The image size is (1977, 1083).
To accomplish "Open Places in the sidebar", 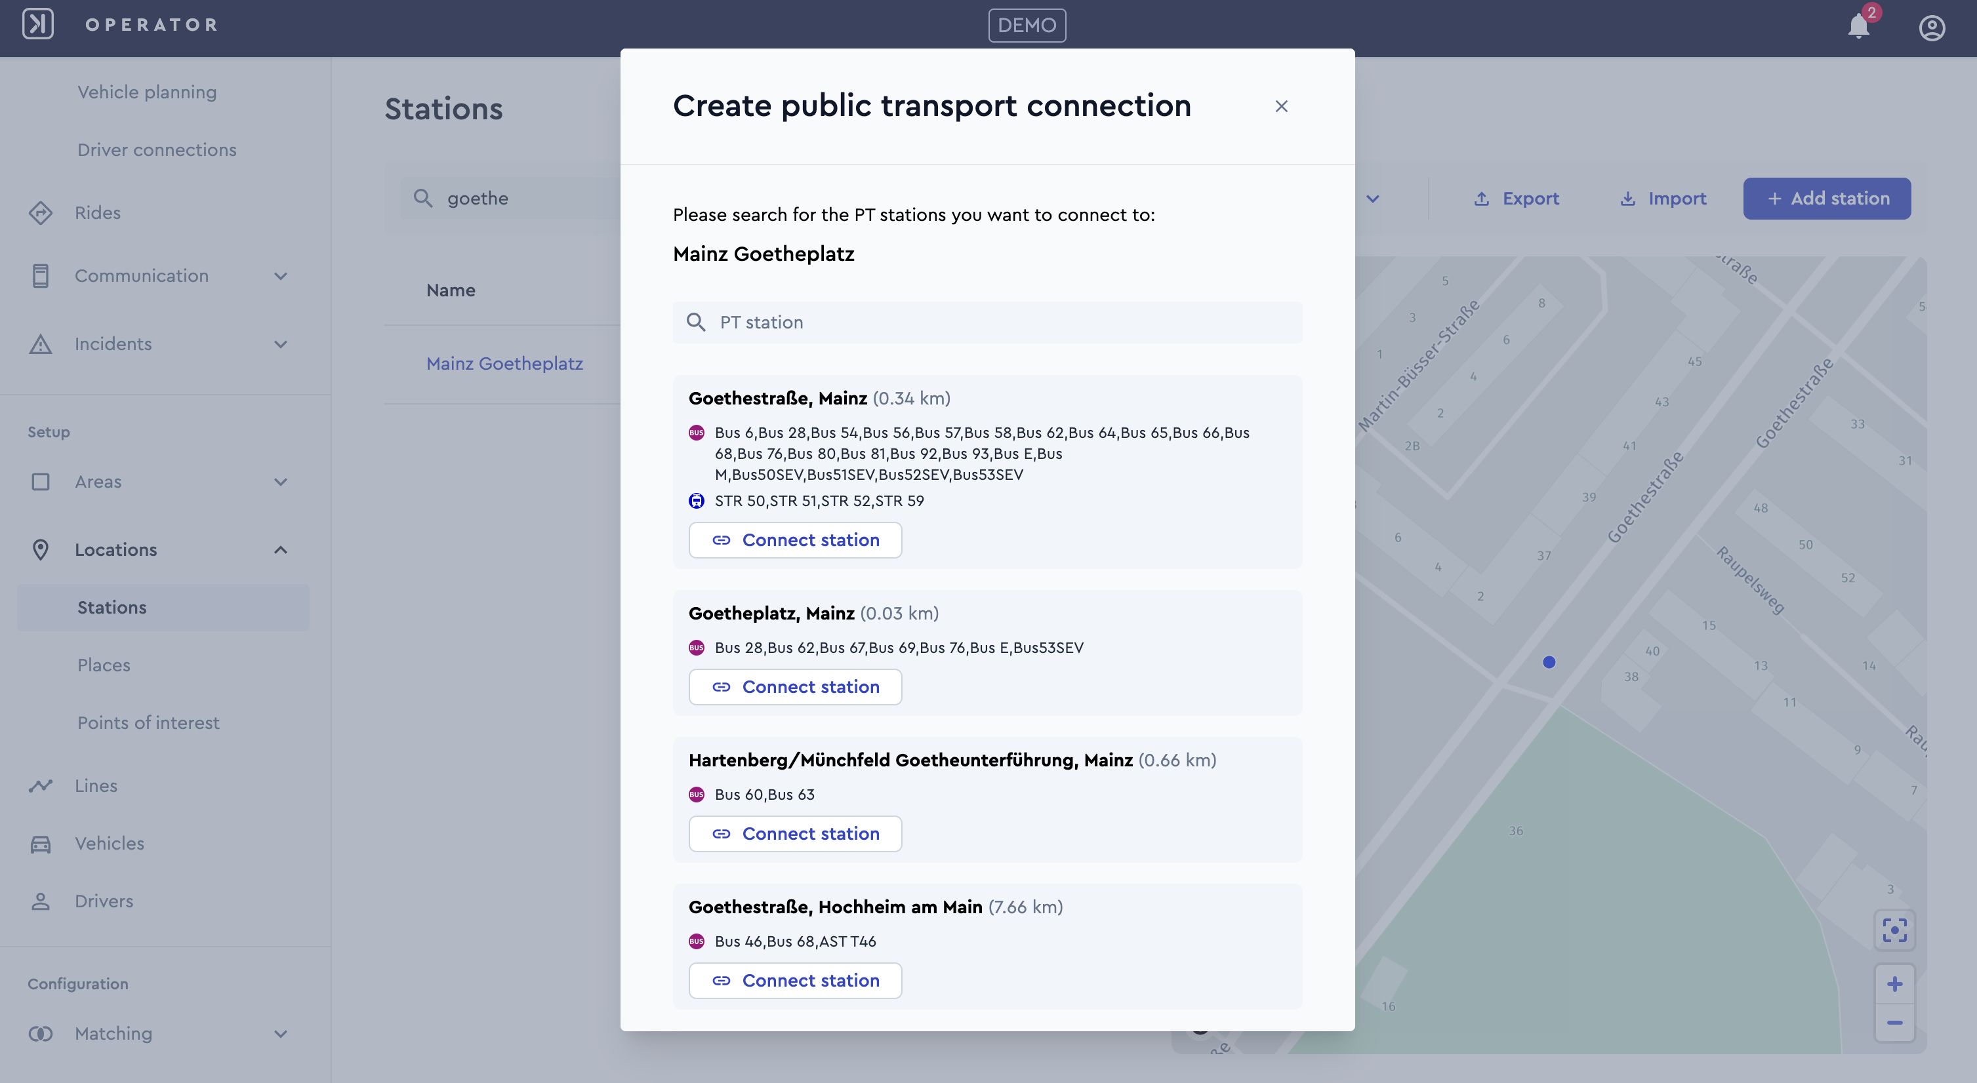I will click(104, 665).
